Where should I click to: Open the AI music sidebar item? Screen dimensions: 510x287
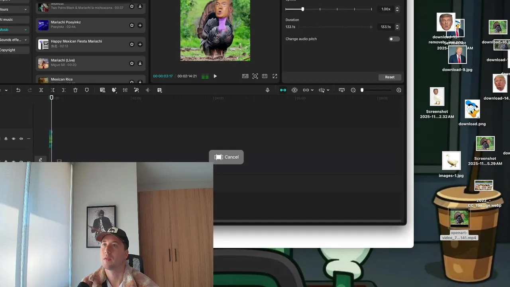tap(14, 20)
